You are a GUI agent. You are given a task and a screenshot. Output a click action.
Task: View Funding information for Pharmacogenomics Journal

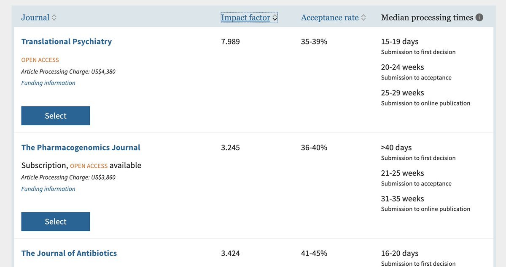pos(48,189)
